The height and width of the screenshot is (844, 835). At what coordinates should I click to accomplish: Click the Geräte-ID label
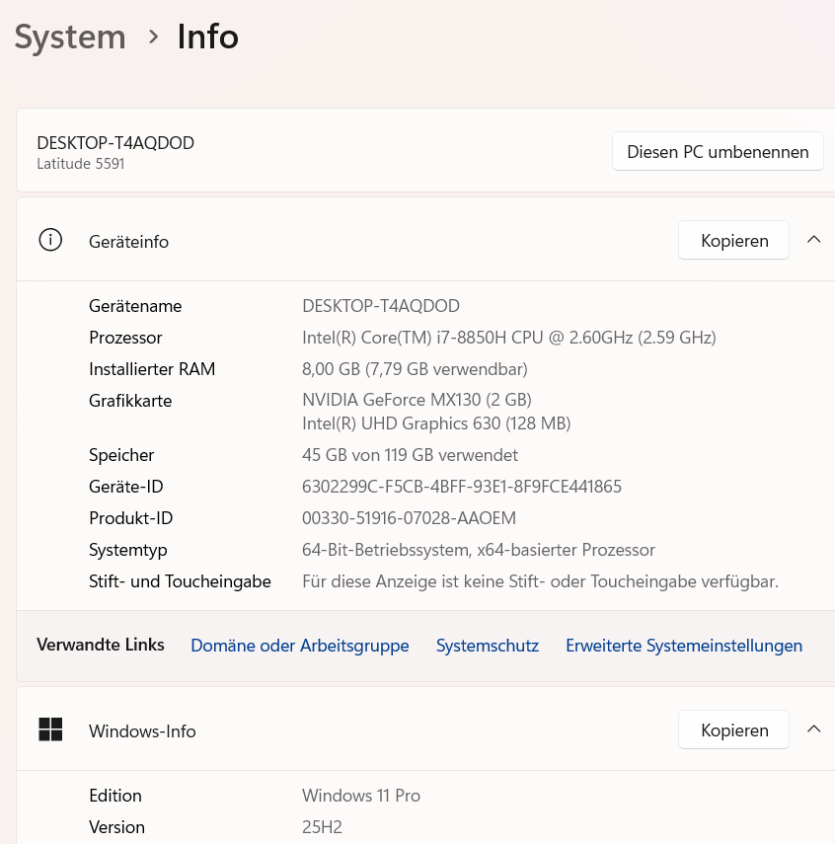click(x=126, y=487)
